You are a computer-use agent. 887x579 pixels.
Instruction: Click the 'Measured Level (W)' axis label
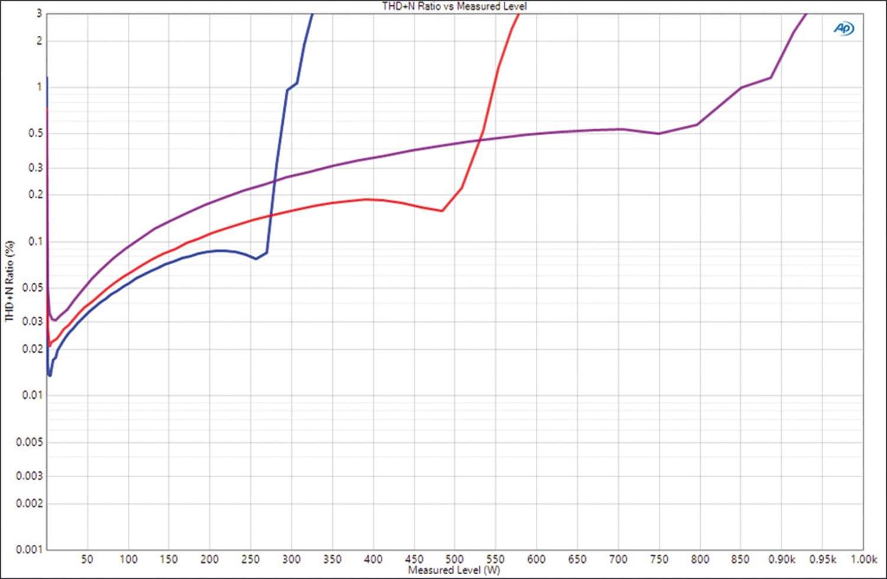click(454, 570)
